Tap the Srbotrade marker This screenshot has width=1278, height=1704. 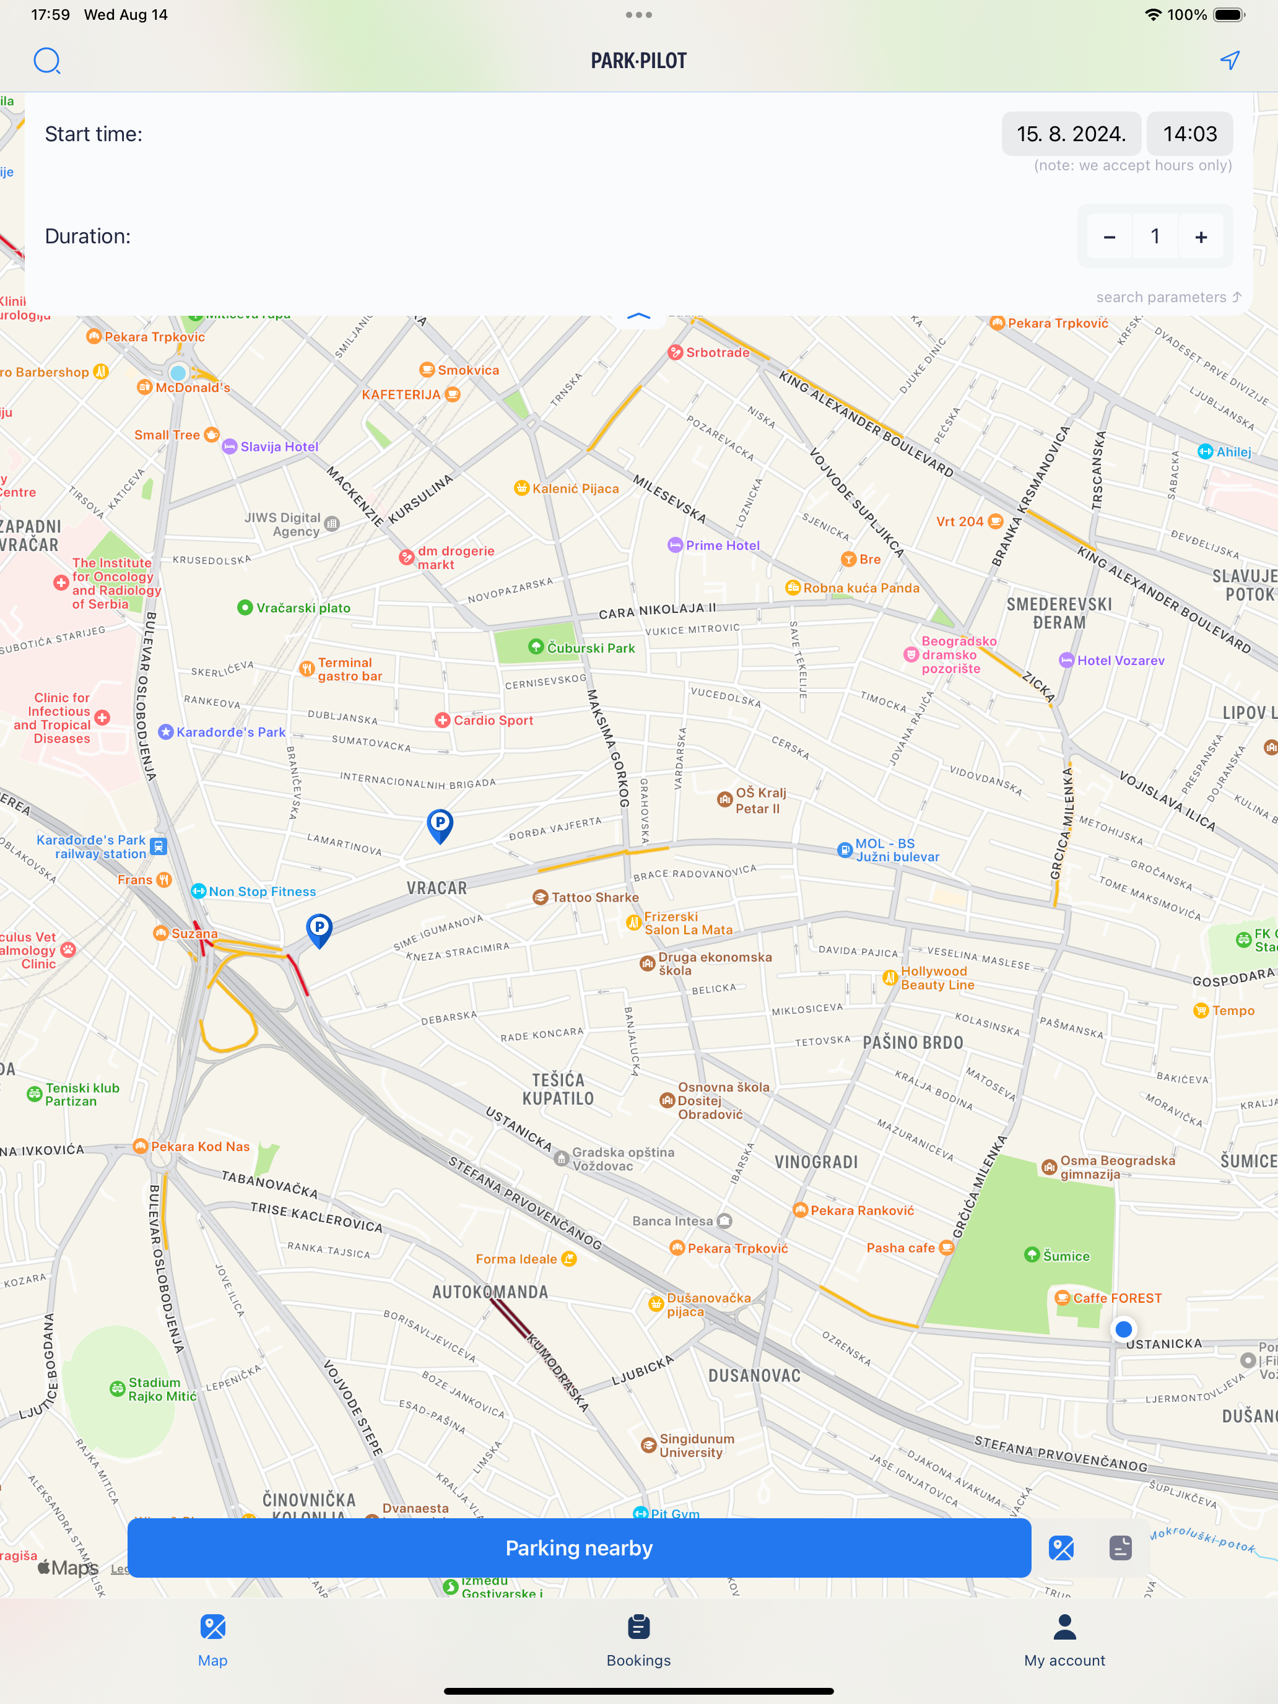tap(676, 352)
